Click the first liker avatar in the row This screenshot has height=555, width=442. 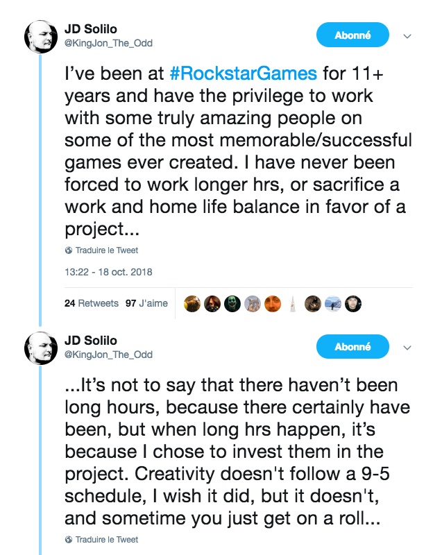[192, 303]
